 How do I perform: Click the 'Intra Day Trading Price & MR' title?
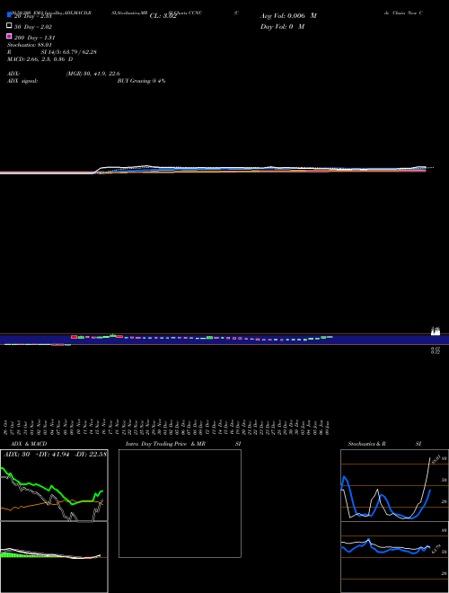(x=165, y=444)
